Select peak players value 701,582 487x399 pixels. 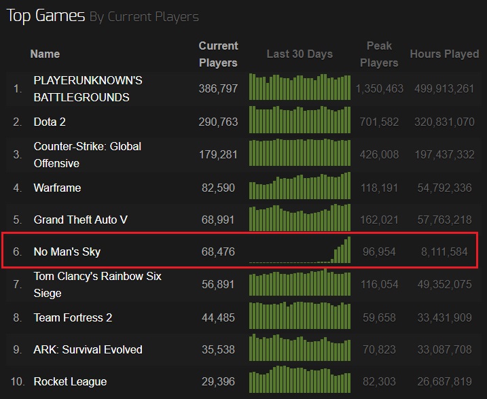[379, 122]
